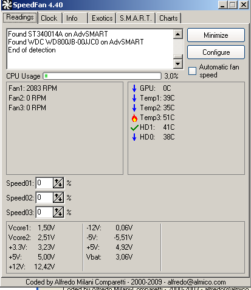
Task: Click the Vbat 3,06V reading
Action: pos(109,257)
